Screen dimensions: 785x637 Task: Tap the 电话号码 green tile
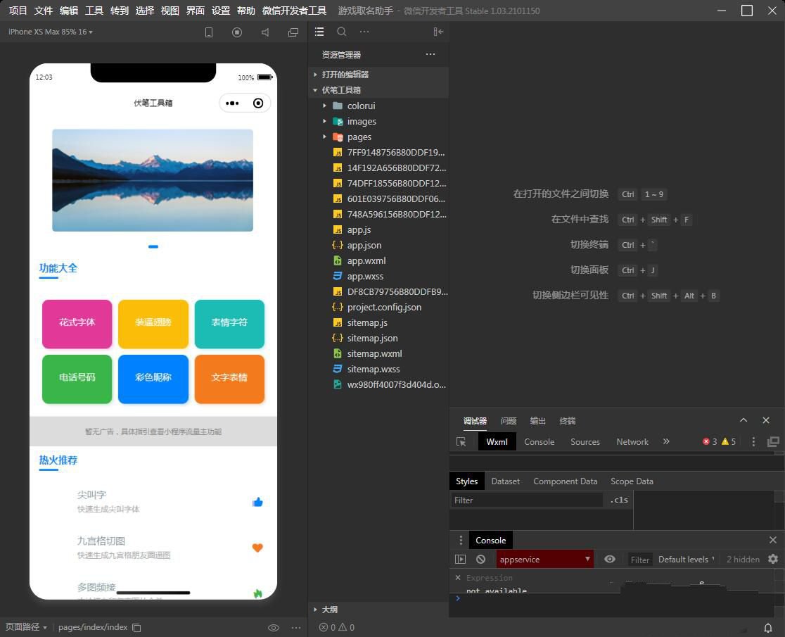point(77,379)
